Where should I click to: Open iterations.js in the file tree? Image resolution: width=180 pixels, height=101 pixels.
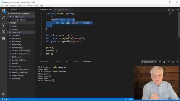[21, 57]
